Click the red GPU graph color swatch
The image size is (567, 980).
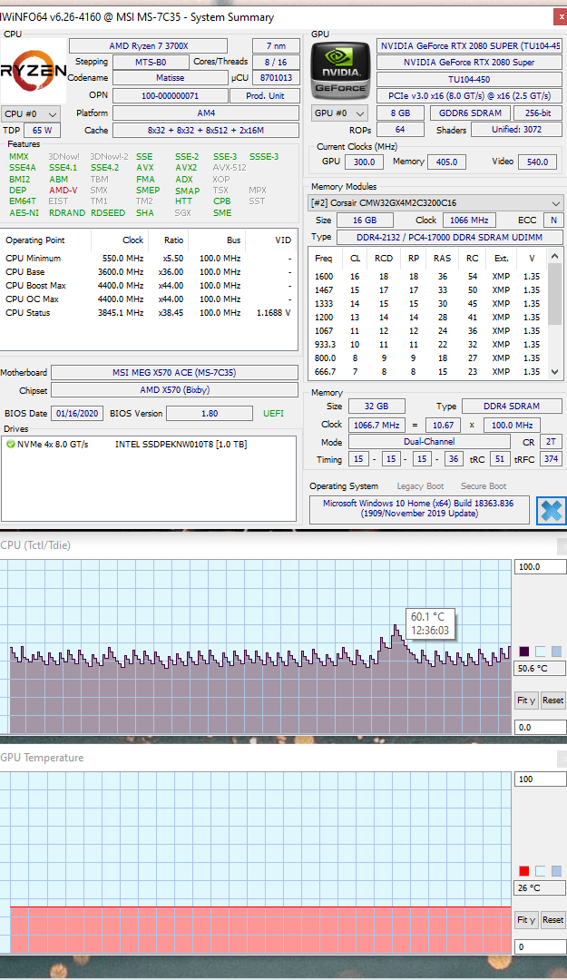(523, 870)
